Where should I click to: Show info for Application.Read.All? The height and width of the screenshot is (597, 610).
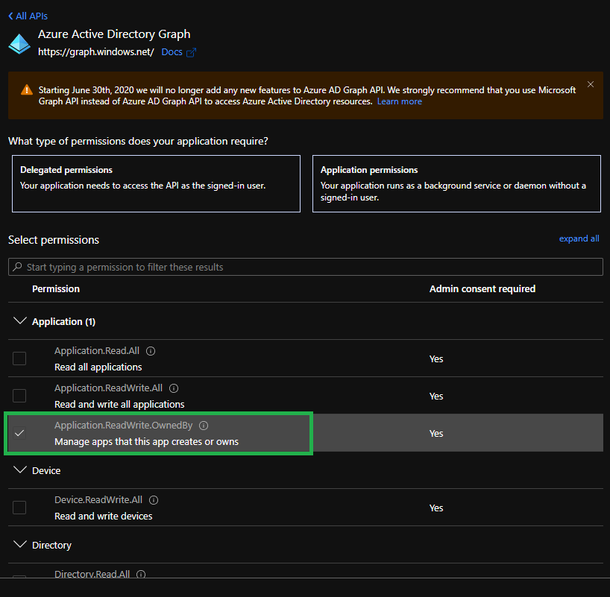(x=151, y=351)
